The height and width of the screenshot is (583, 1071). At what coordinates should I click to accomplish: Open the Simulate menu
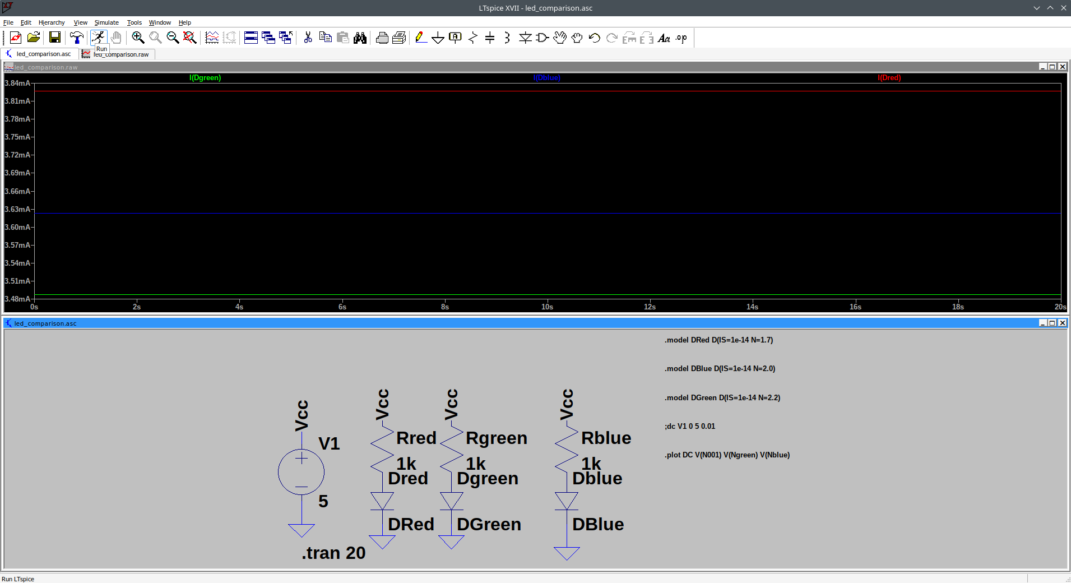[x=106, y=22]
